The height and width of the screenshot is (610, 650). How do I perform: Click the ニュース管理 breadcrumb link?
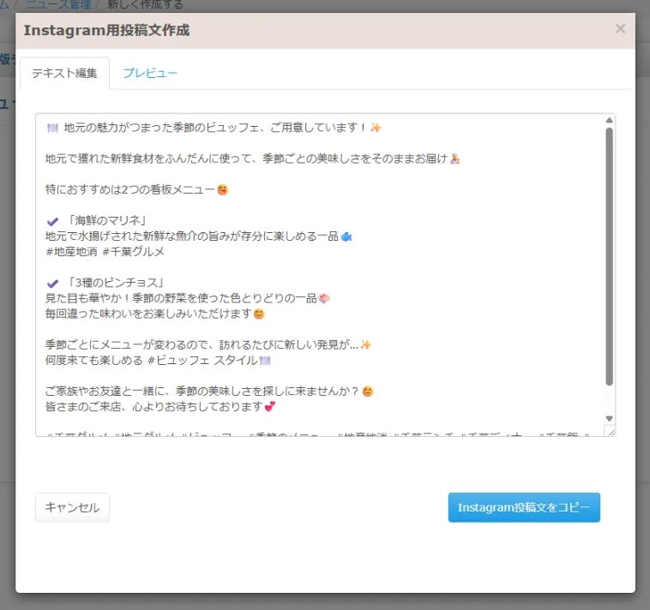58,5
